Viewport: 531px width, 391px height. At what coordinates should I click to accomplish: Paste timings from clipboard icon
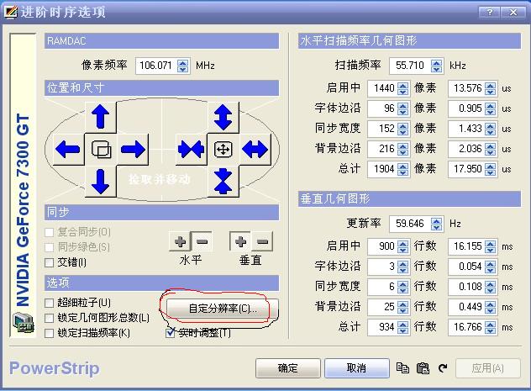[423, 368]
